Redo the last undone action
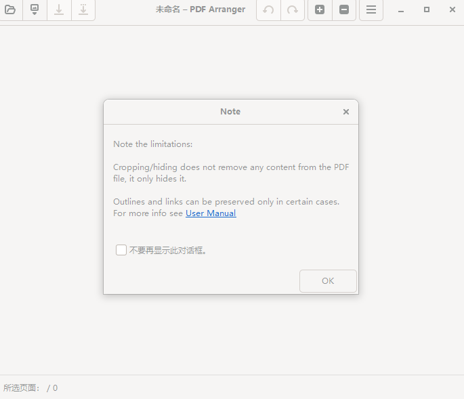This screenshot has width=464, height=399. point(293,10)
